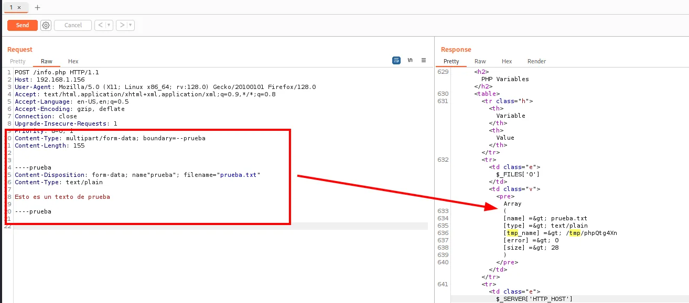689x303 pixels.
Task: Click the 'Upgrade-Insecure-Requests: 1' line
Action: (66, 124)
